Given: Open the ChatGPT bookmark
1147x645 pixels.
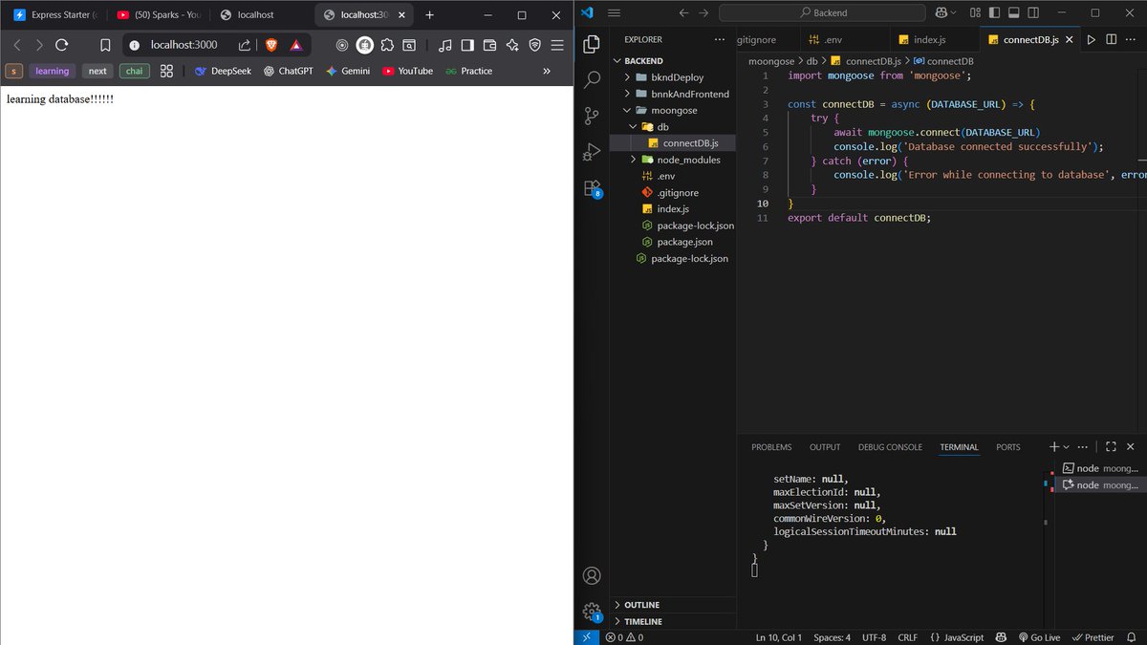Looking at the screenshot, I should click(289, 71).
